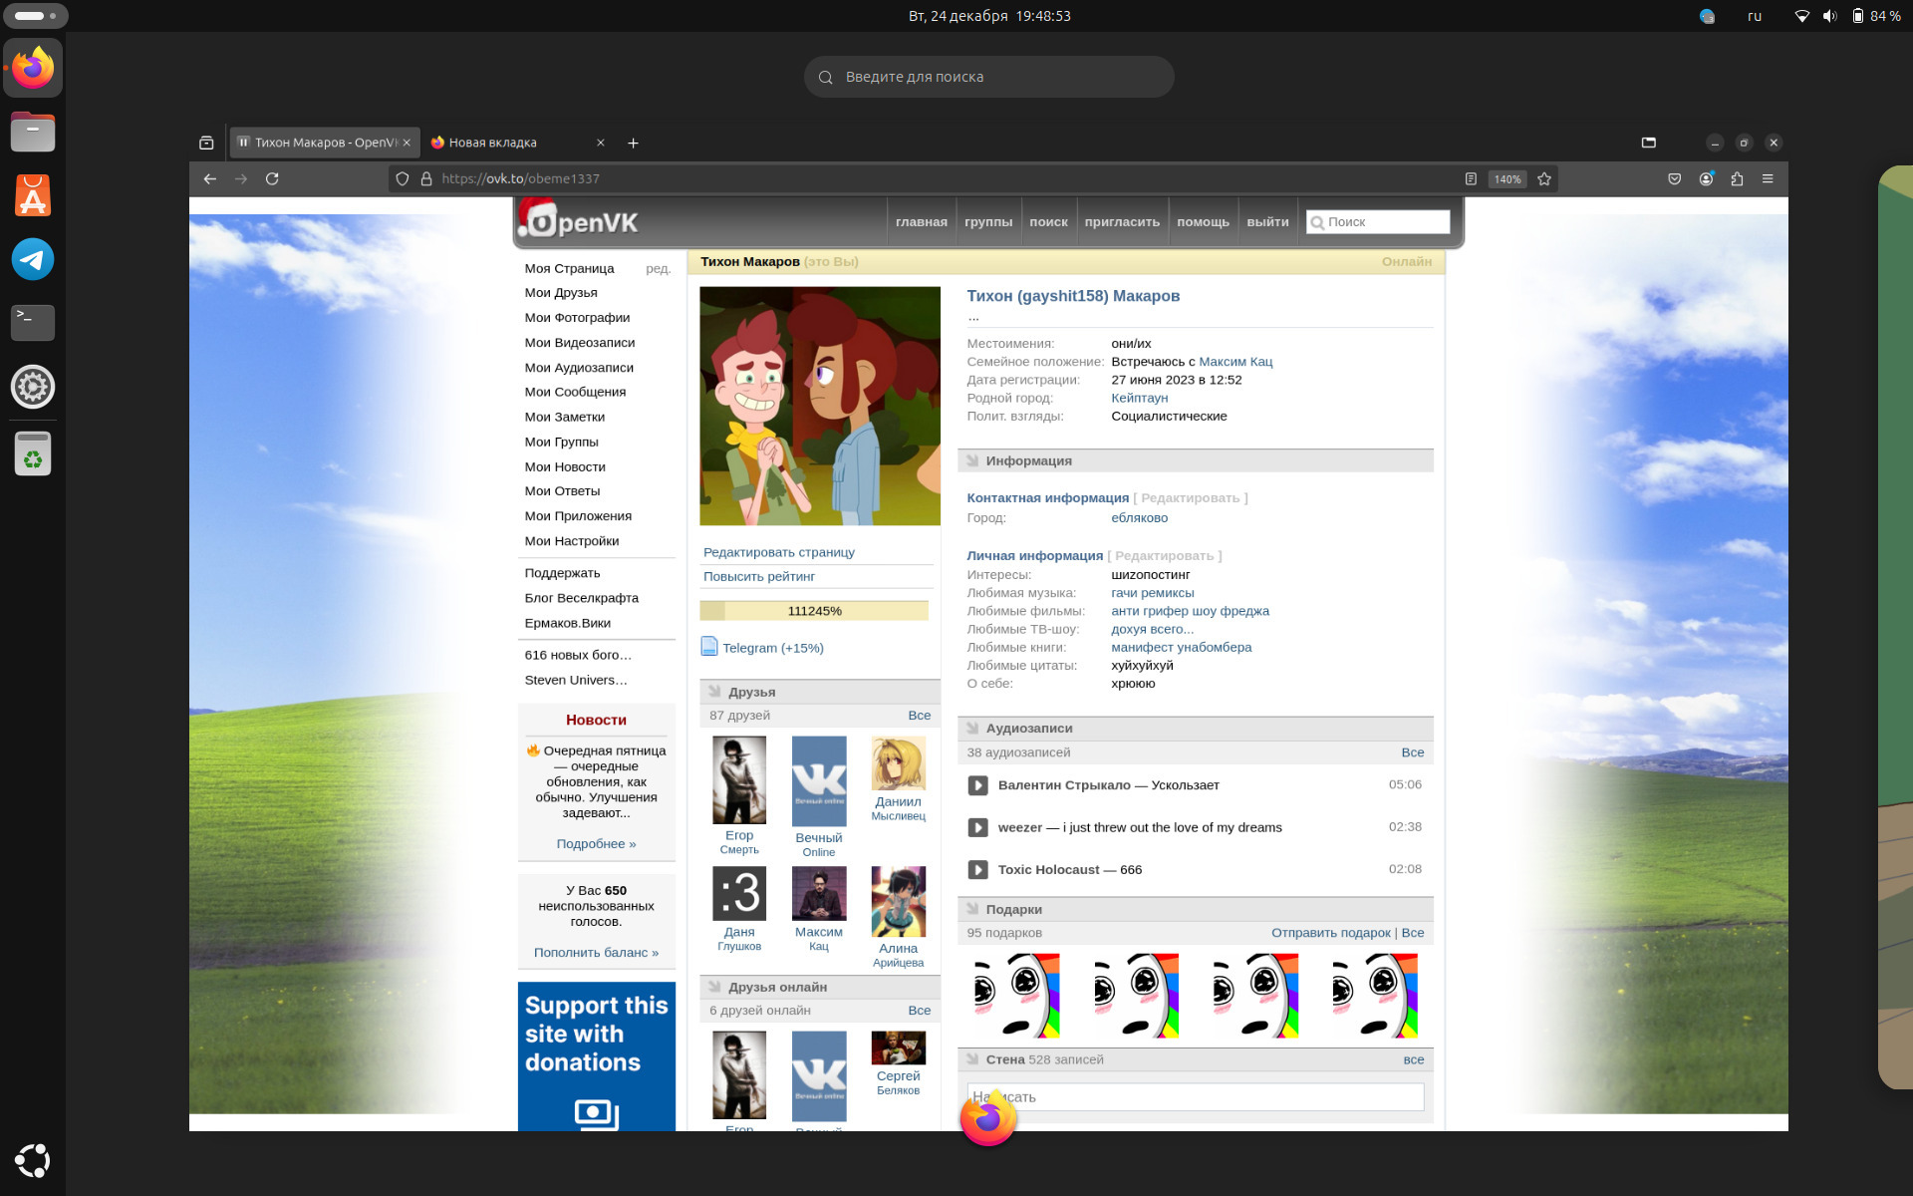Open the Firefox extensions puzzle icon
The height and width of the screenshot is (1196, 1913).
click(1737, 178)
